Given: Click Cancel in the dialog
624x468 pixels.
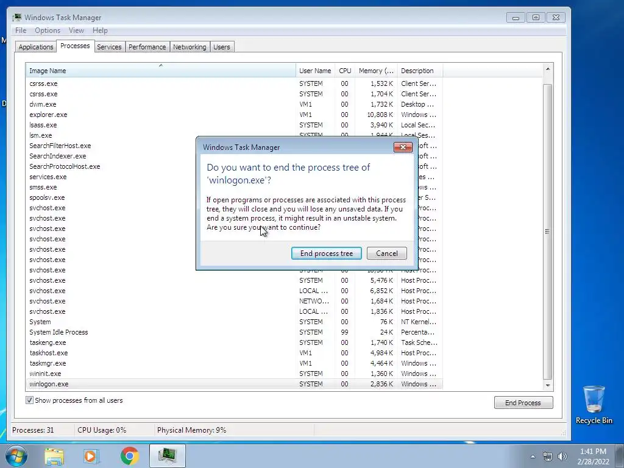Looking at the screenshot, I should (x=386, y=253).
